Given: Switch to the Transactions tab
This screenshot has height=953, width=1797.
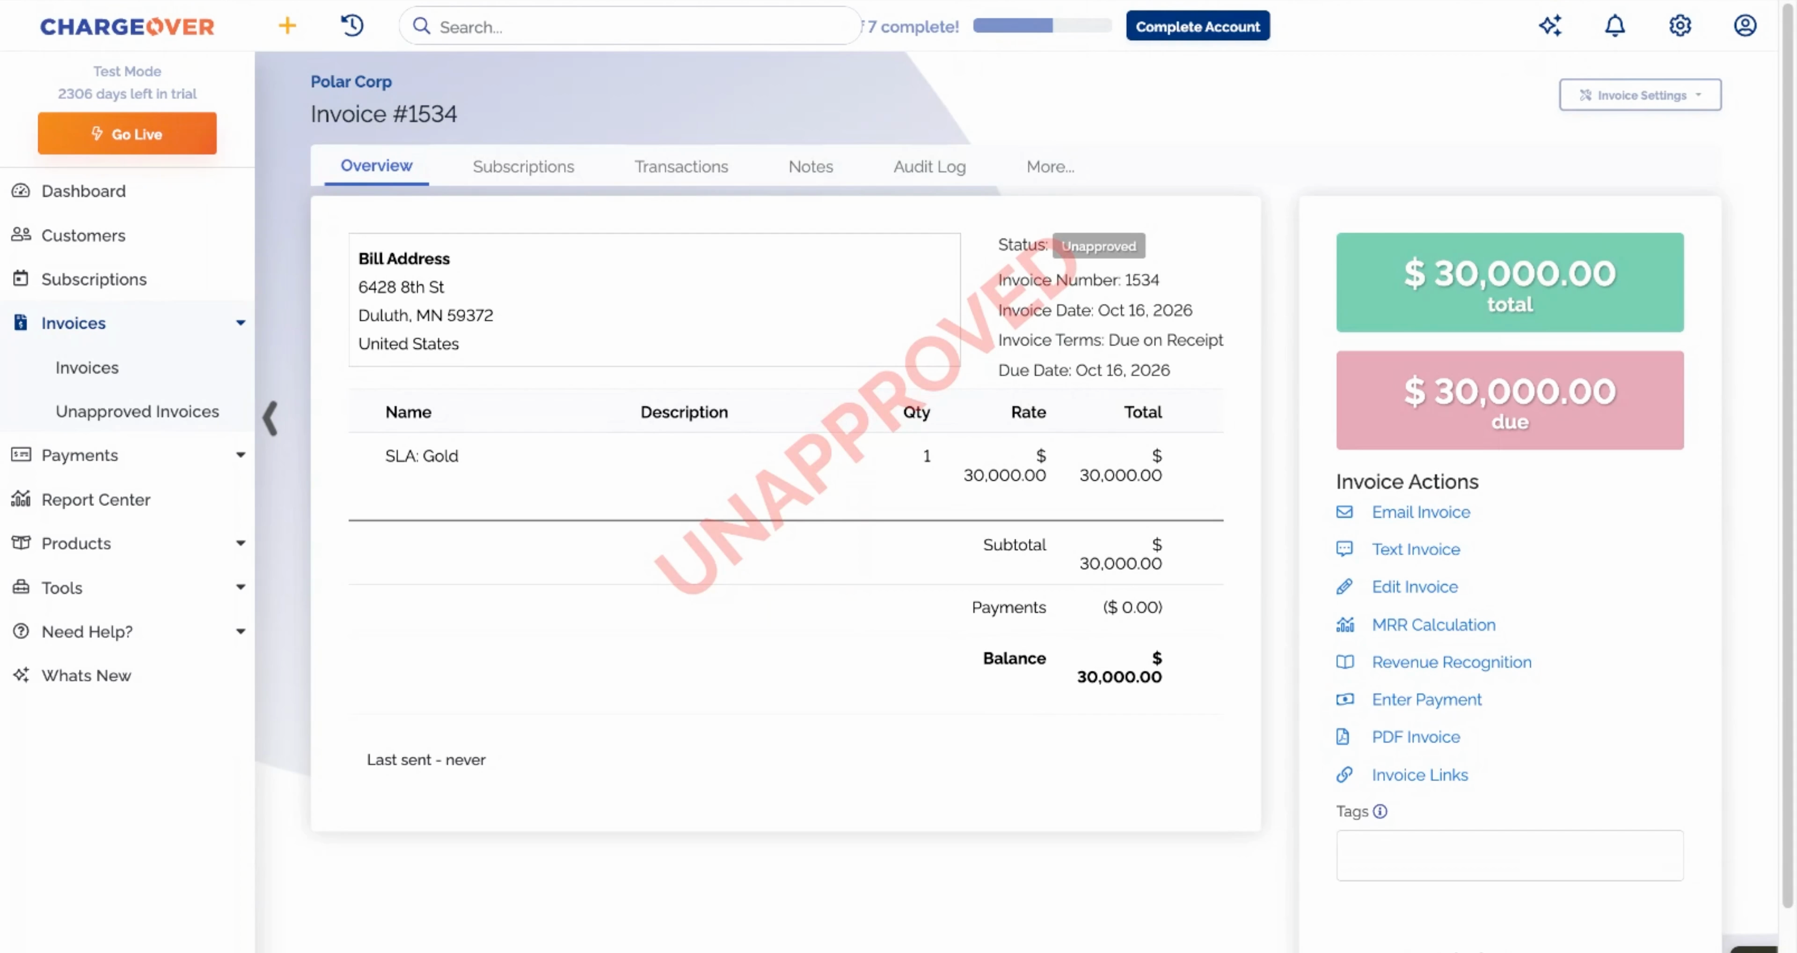Looking at the screenshot, I should (x=681, y=167).
